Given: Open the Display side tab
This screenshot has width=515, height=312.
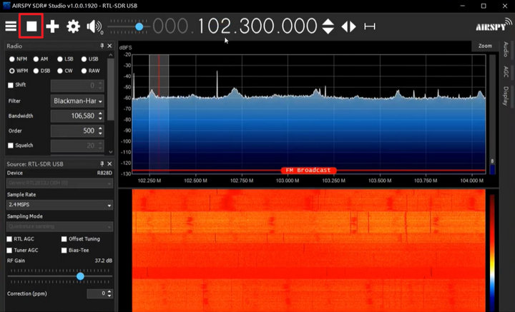Looking at the screenshot, I should tap(506, 94).
